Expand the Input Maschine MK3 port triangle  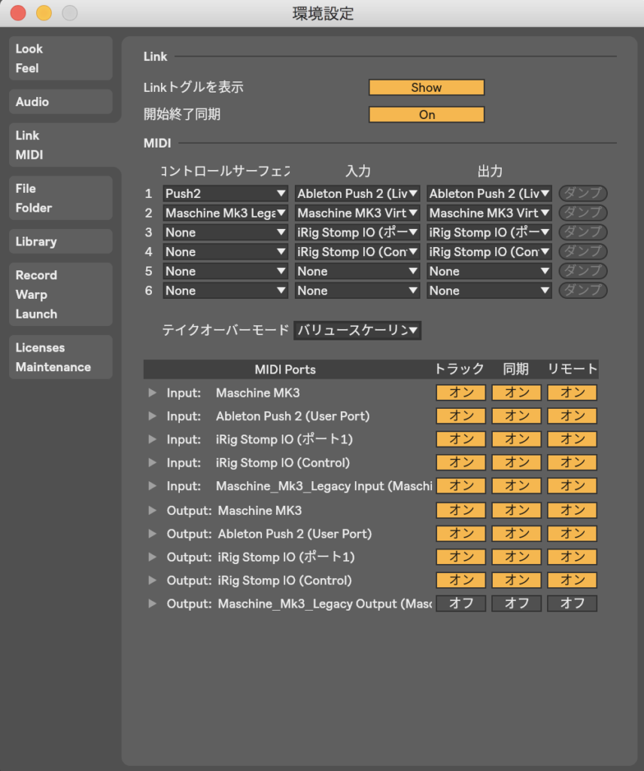click(x=153, y=393)
